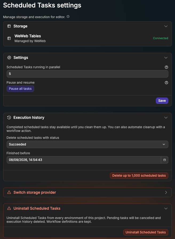175x239 pixels.
Task: Click the Uninstall Scheduled Tasks section title
Action: click(37, 208)
